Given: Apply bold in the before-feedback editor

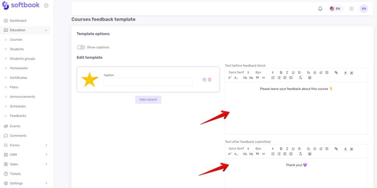Looking at the screenshot, I should coord(281,72).
